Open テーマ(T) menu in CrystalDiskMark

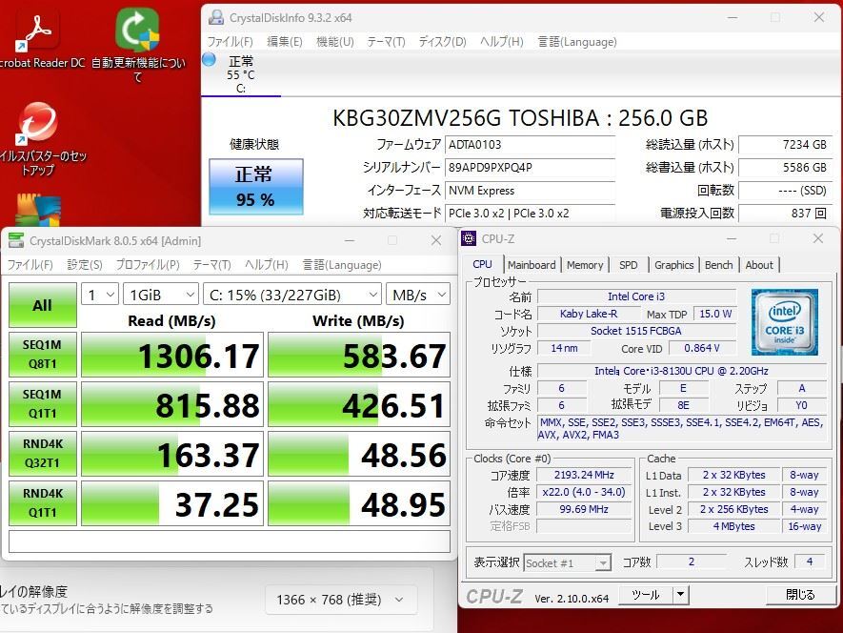(x=211, y=265)
